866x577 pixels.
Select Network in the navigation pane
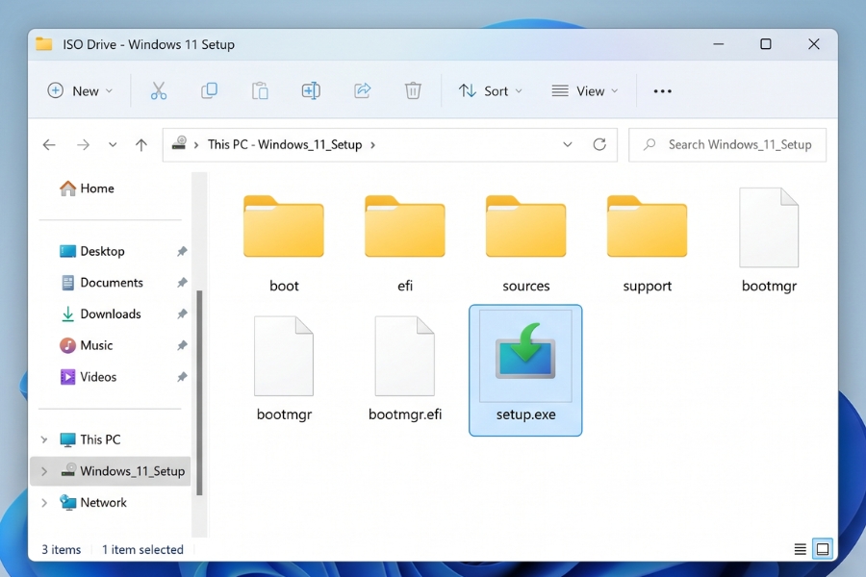click(x=93, y=502)
